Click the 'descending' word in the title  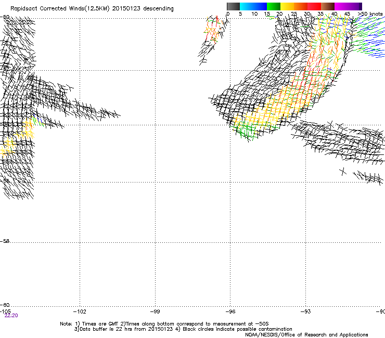(x=158, y=9)
